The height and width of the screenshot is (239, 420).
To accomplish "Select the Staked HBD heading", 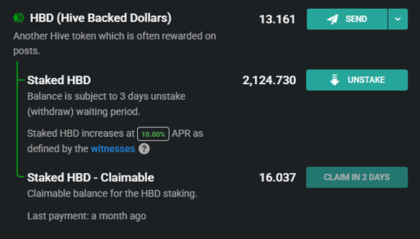I will pyautogui.click(x=59, y=80).
